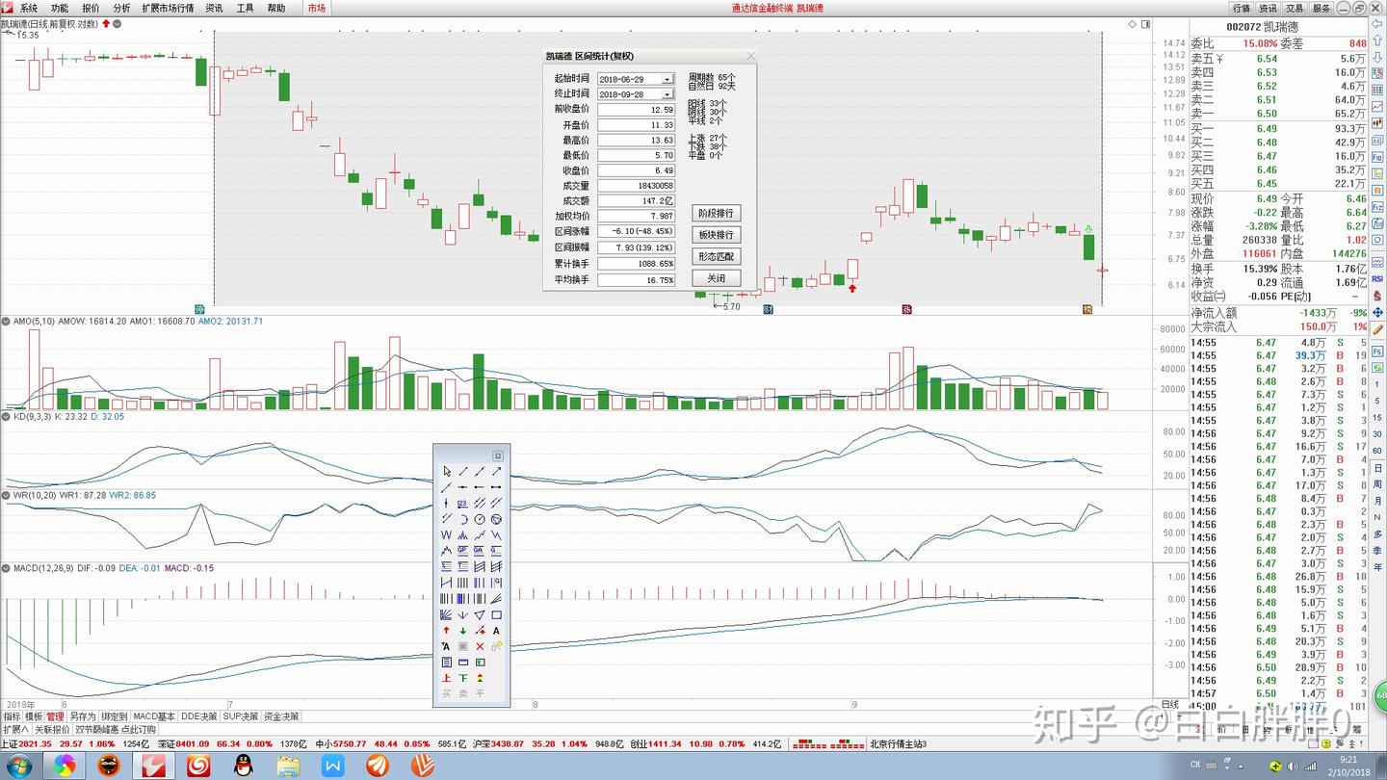Viewport: 1387px width, 780px height.
Task: Open Windows Explorer folder in taskbar
Action: tap(288, 767)
